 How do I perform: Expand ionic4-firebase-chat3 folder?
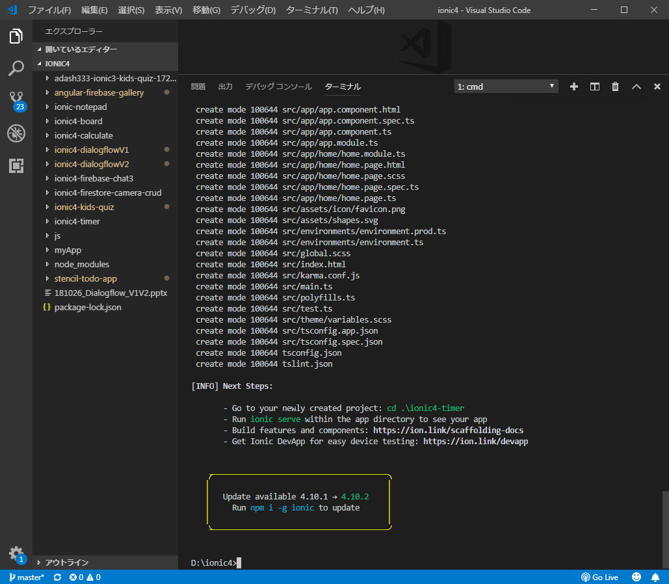[x=105, y=178]
